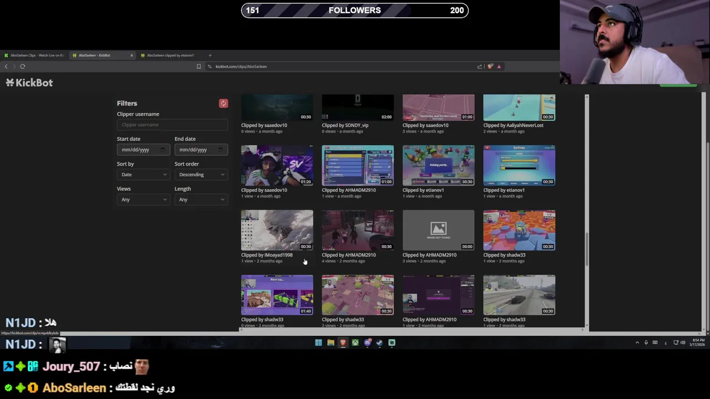Screen dimensions: 710x399
Task: Open the image-not-found 00:00 clip thumbnail
Action: point(438,230)
